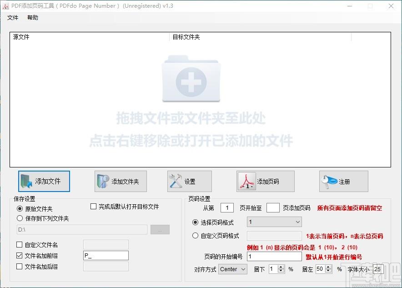Open the 文件 menu
The width and height of the screenshot is (402, 288).
point(13,17)
